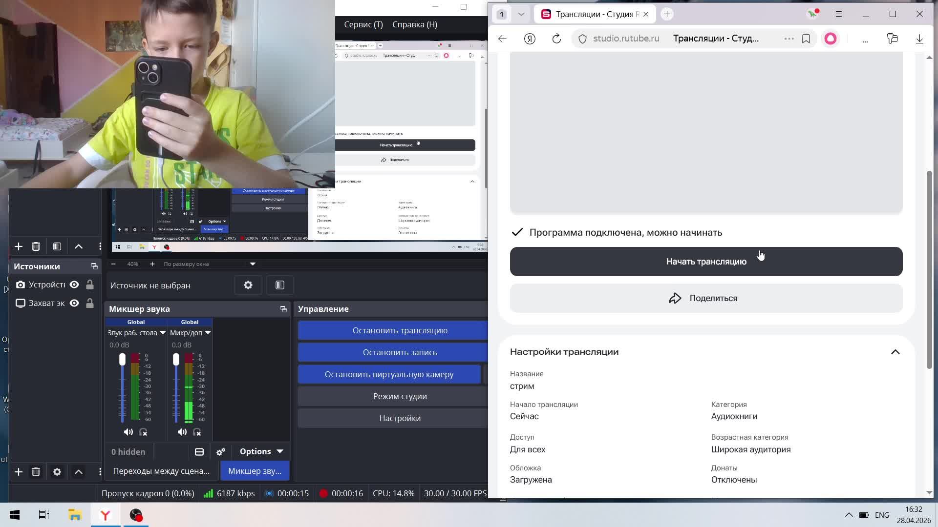Image resolution: width=938 pixels, height=527 pixels.
Task: Open Микр/доп channel dropdown
Action: (x=208, y=333)
